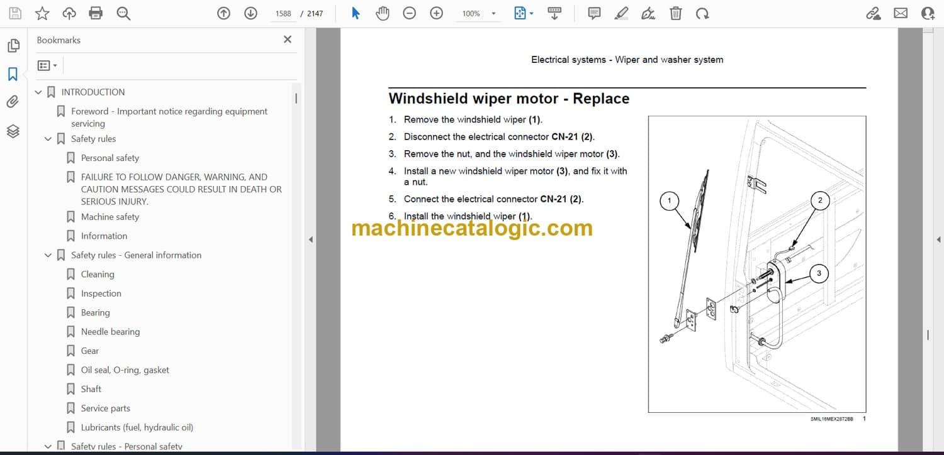
Task: Collapse Safety rules - Personal safety group
Action: pos(48,446)
